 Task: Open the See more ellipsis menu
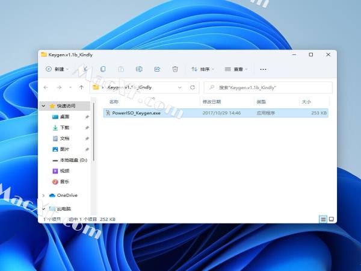coord(263,69)
